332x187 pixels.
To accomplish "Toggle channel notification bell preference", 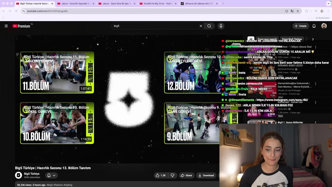I will (51, 176).
